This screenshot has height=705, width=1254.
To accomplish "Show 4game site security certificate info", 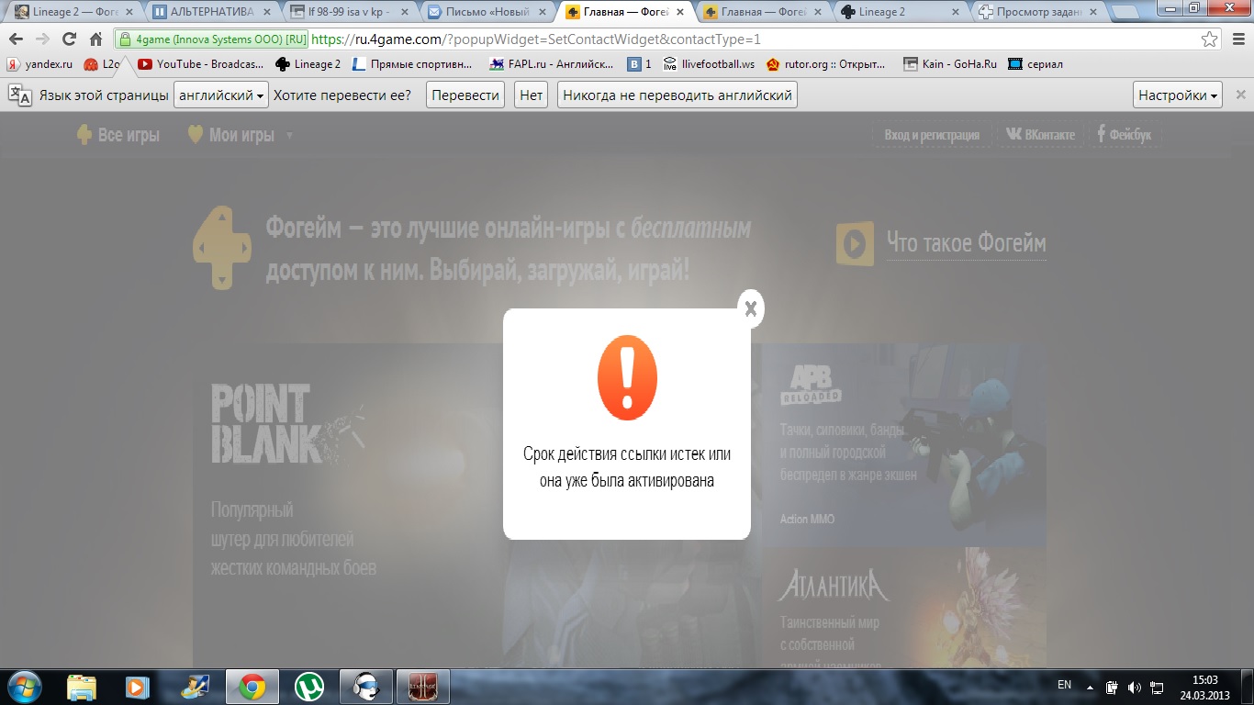I will [211, 39].
